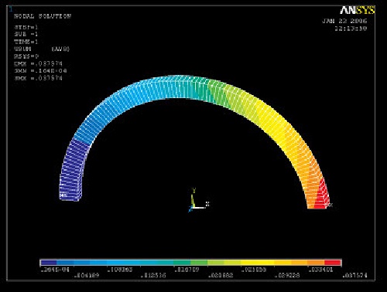The width and height of the screenshot is (387, 292).
Task: Click the ANSYS logo
Action: (357, 10)
